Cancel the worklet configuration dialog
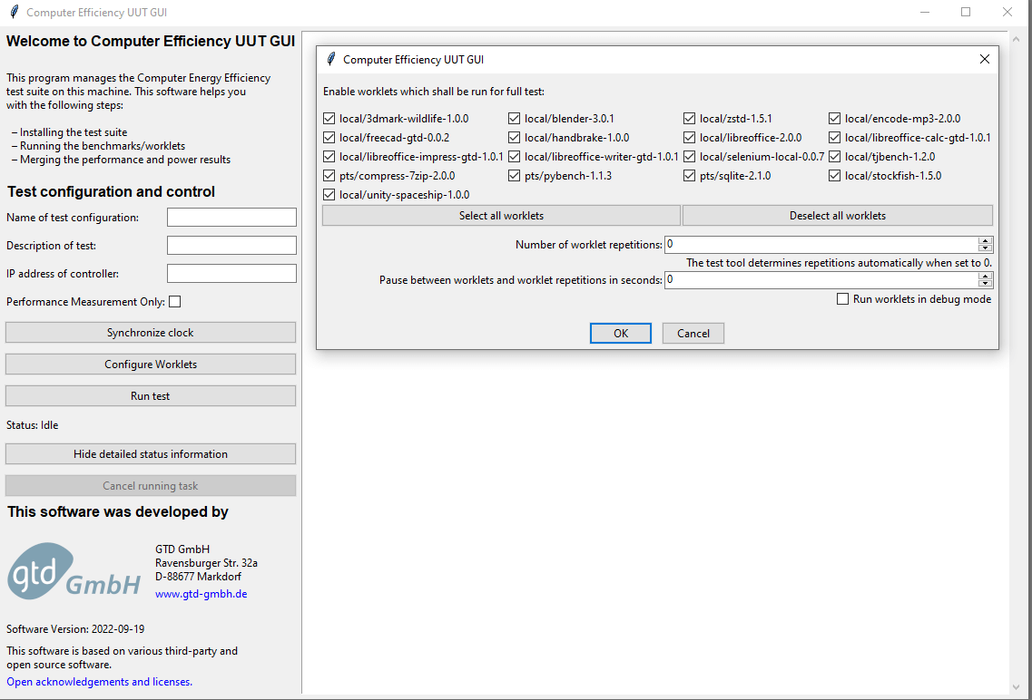 [693, 334]
